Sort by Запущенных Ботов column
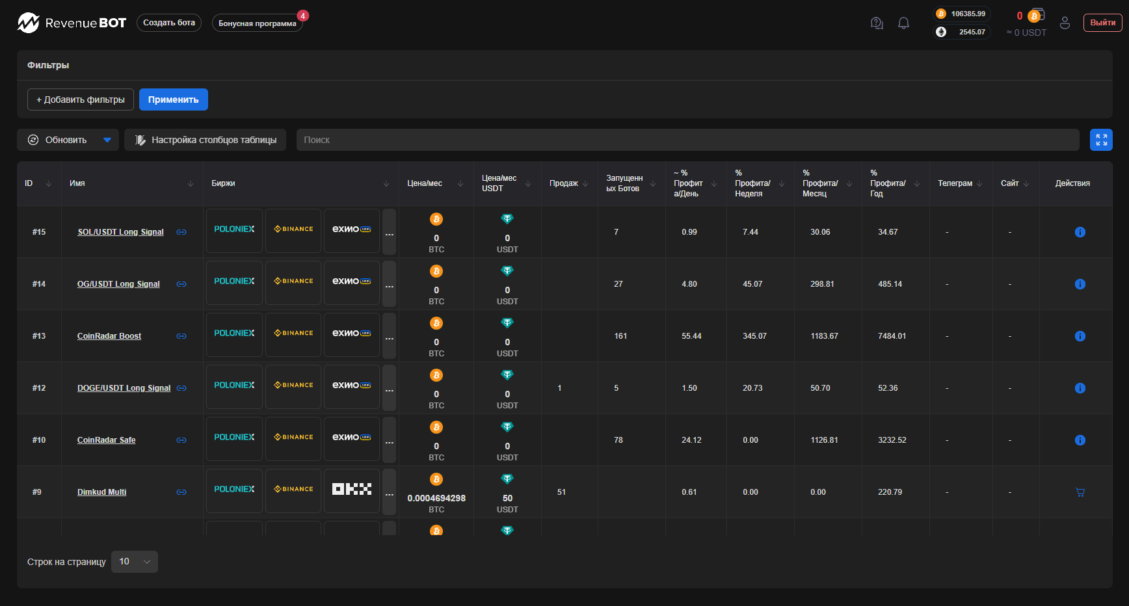This screenshot has height=606, width=1129. pyautogui.click(x=653, y=184)
